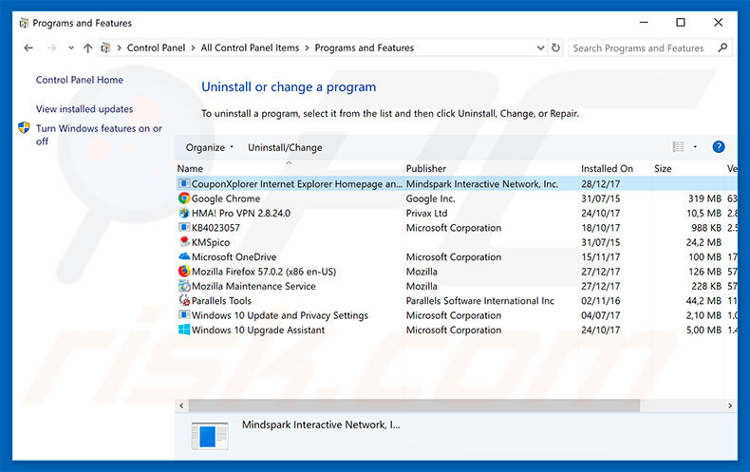750x472 pixels.
Task: Select the CouponXplorer Internet Explorer Homepage row
Action: (x=457, y=184)
